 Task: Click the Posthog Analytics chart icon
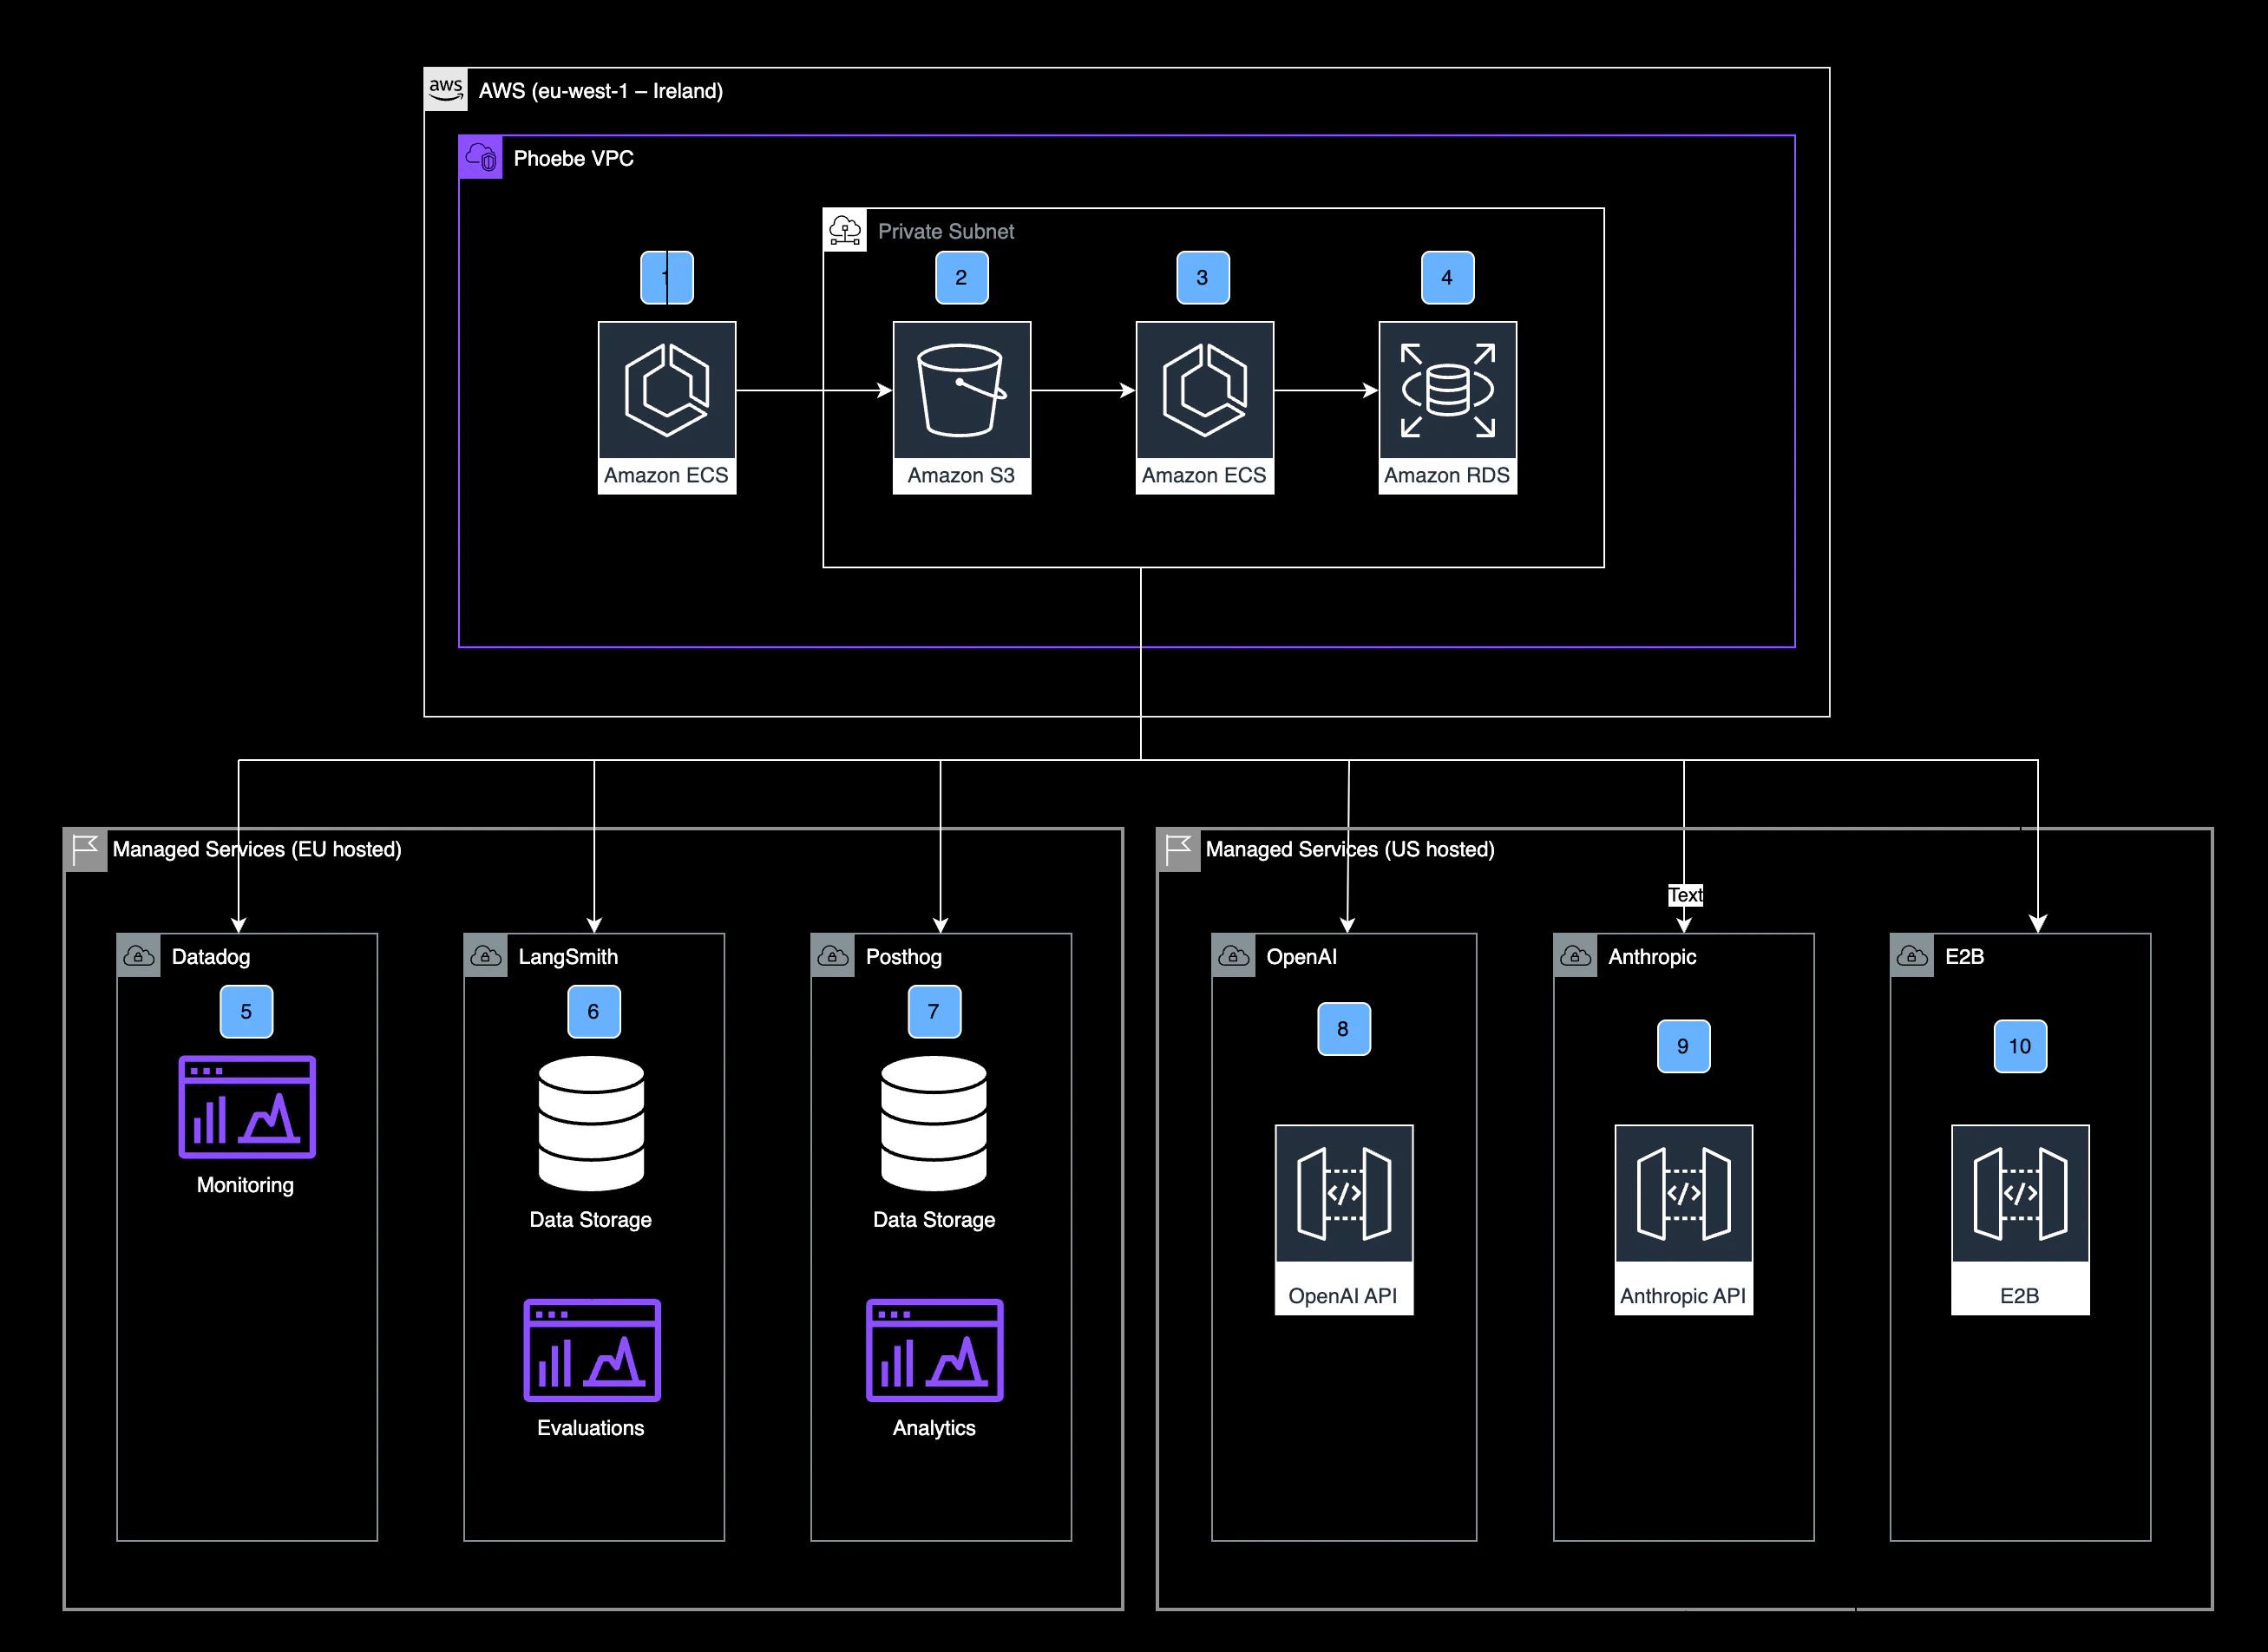[x=934, y=1350]
